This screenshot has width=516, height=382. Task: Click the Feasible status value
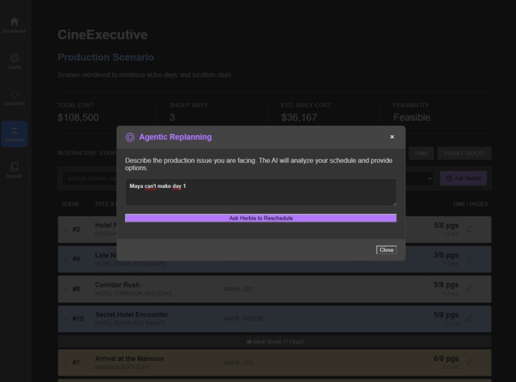(x=411, y=117)
